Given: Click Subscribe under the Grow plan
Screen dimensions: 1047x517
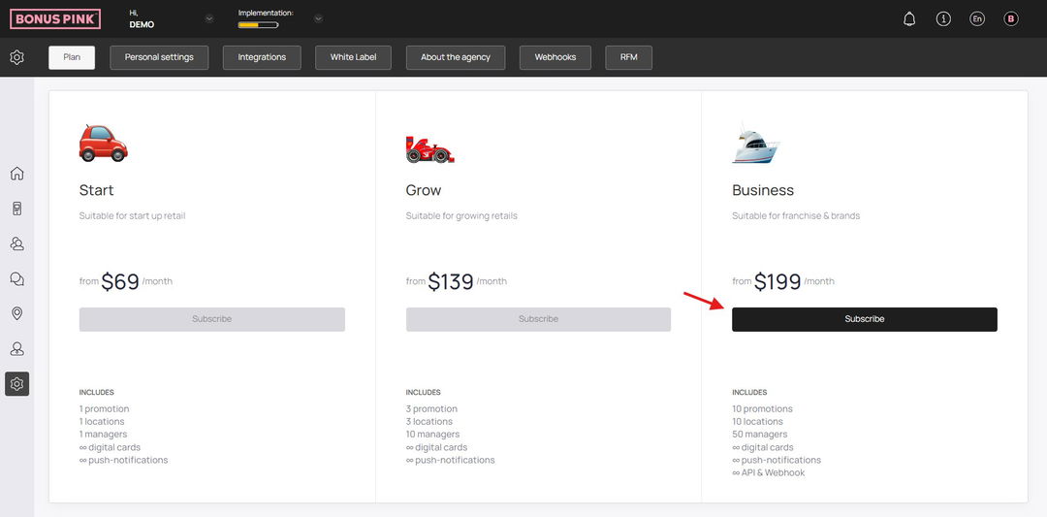Looking at the screenshot, I should [x=538, y=319].
